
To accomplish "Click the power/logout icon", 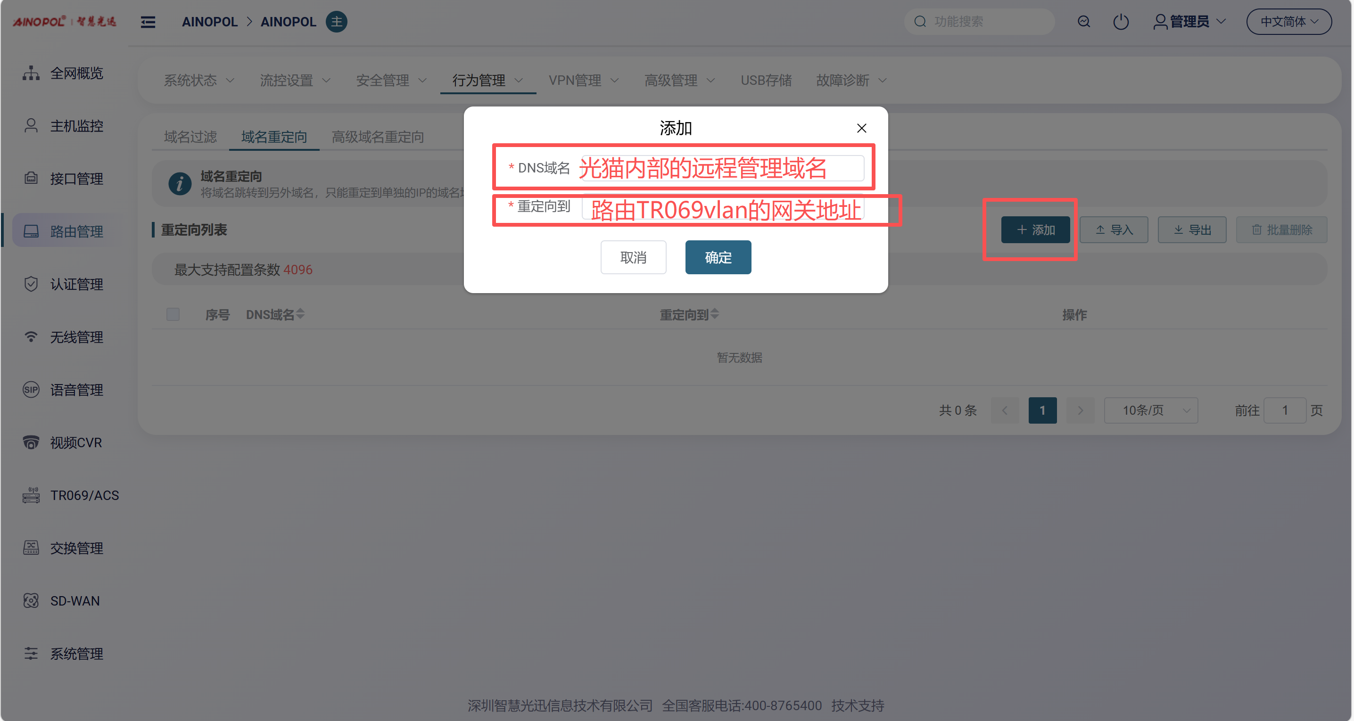I will (x=1120, y=22).
